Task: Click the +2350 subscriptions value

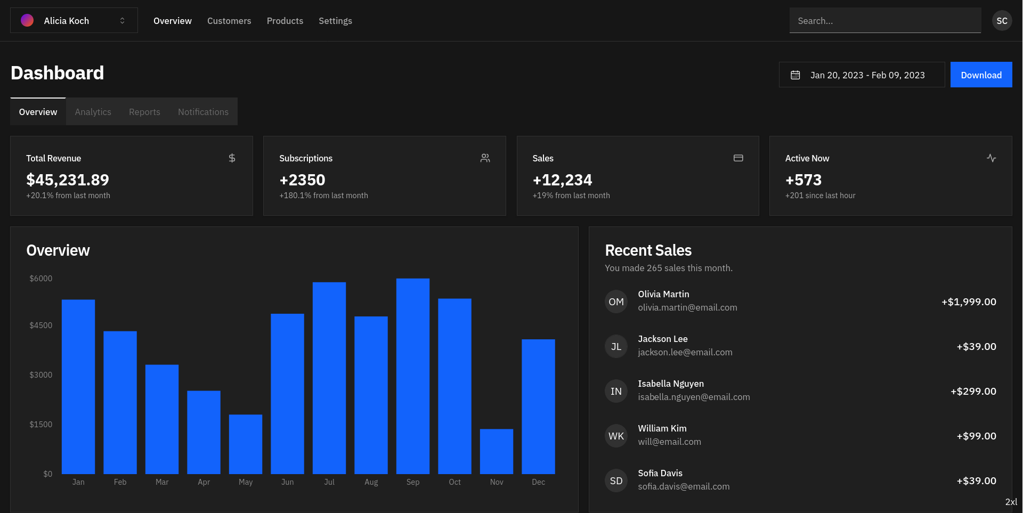Action: 302,180
